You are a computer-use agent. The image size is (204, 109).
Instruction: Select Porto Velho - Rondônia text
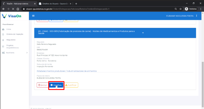pyautogui.click(x=46, y=61)
